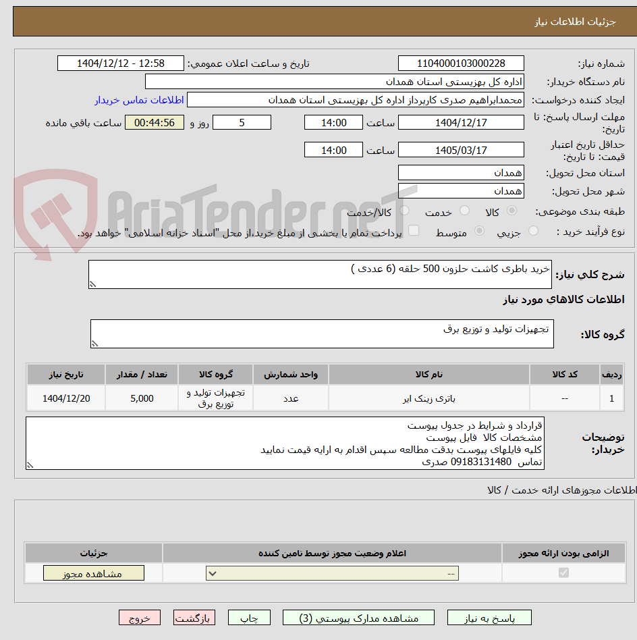Click the پاسخ به نیاز button
Screen dimensions: 637x640
[x=489, y=618]
